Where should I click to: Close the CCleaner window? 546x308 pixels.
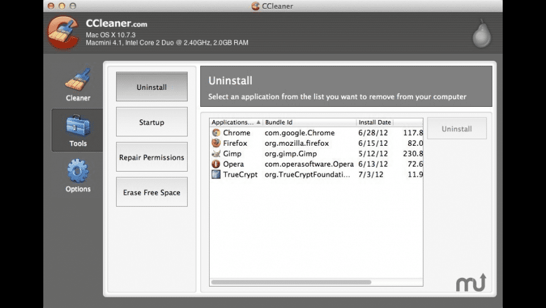coord(51,6)
